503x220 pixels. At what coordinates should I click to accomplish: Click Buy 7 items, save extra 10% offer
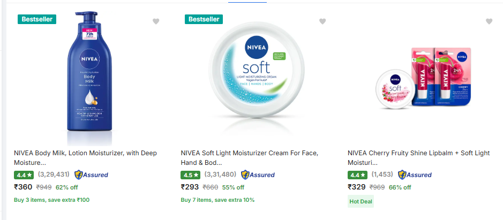[217, 200]
